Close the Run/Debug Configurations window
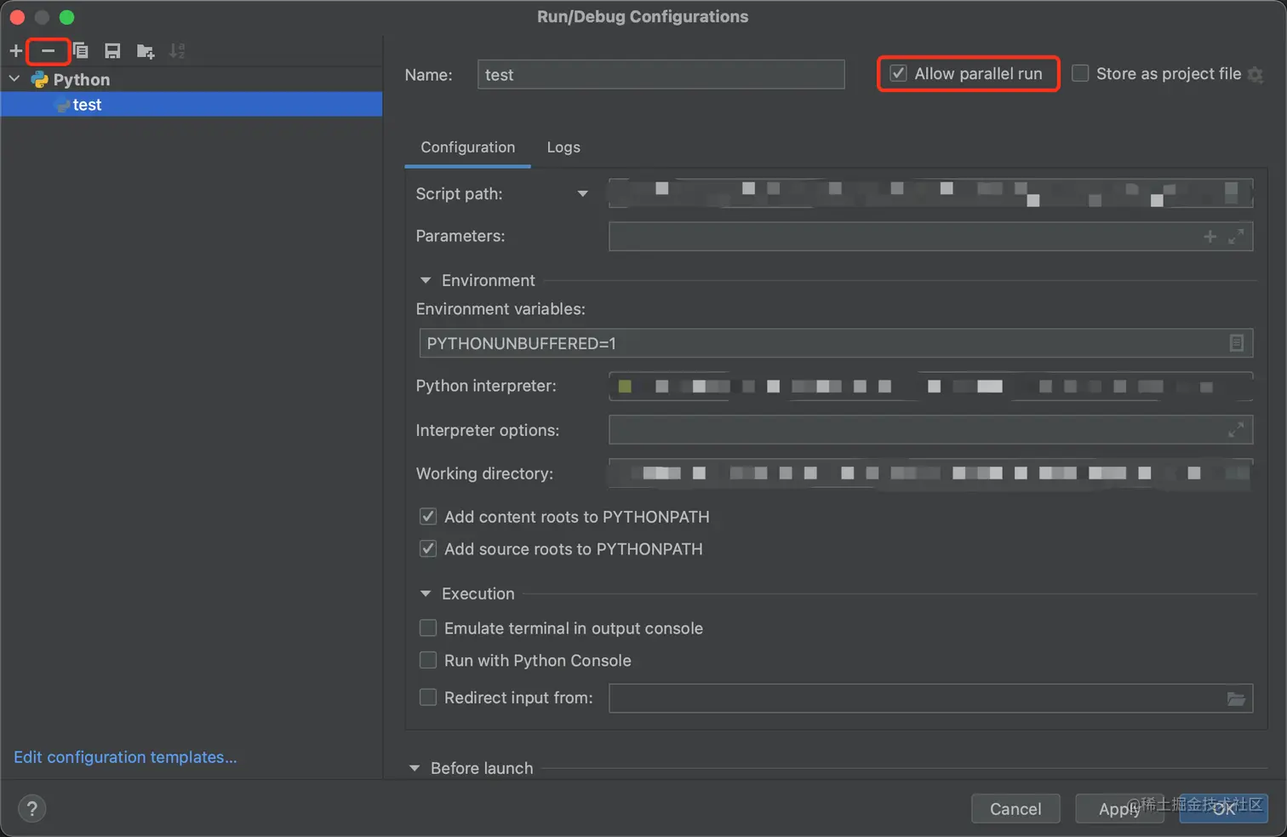Image resolution: width=1287 pixels, height=837 pixels. click(x=17, y=17)
